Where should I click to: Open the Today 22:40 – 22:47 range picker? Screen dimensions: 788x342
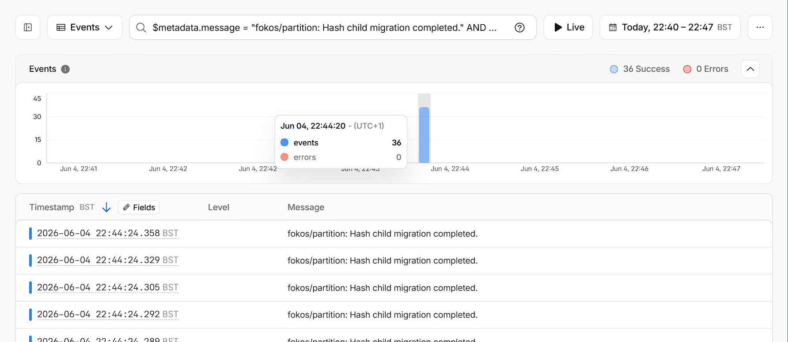pyautogui.click(x=670, y=27)
